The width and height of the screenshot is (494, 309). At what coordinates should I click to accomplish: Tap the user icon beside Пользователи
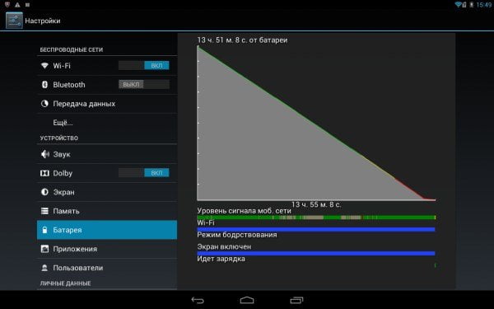44,268
